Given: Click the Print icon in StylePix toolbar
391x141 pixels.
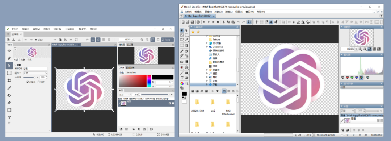Looking at the screenshot, I should [198, 22].
